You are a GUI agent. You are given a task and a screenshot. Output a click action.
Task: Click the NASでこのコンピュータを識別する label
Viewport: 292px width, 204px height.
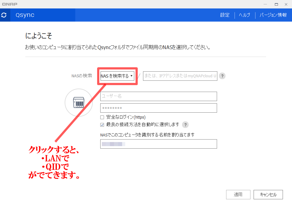pyautogui.click(x=147, y=135)
